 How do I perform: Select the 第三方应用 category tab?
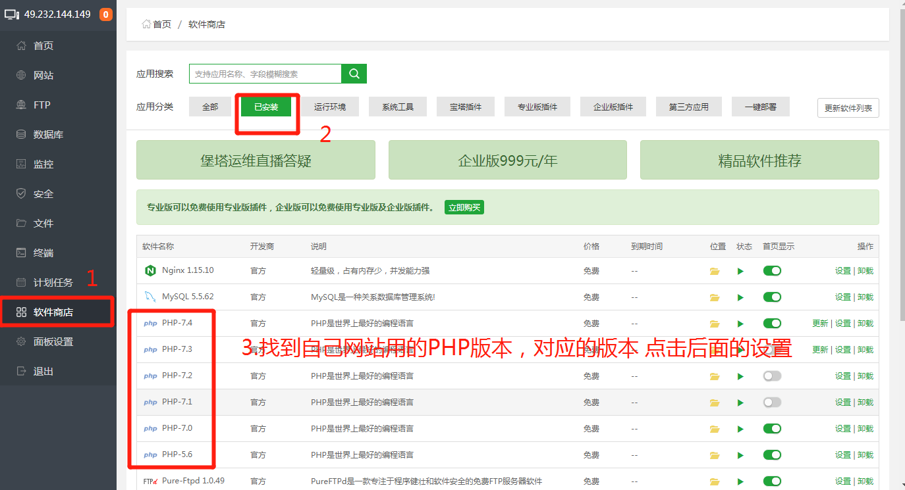(689, 107)
